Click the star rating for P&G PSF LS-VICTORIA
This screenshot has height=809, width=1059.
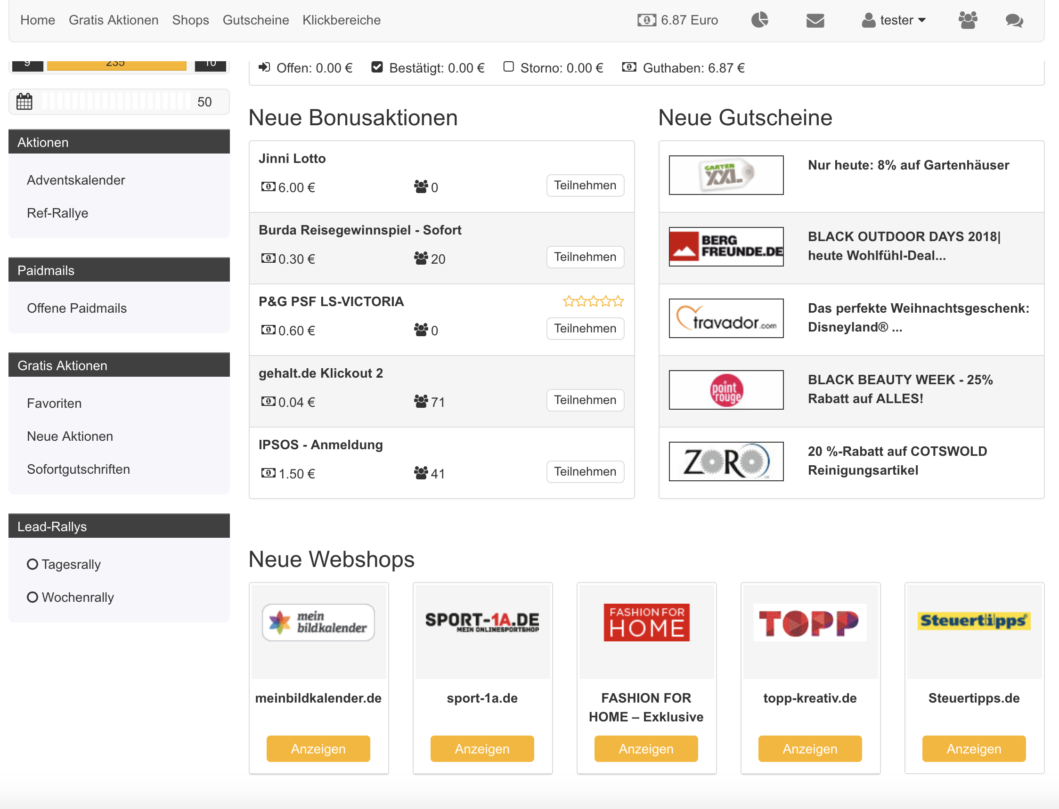[593, 301]
